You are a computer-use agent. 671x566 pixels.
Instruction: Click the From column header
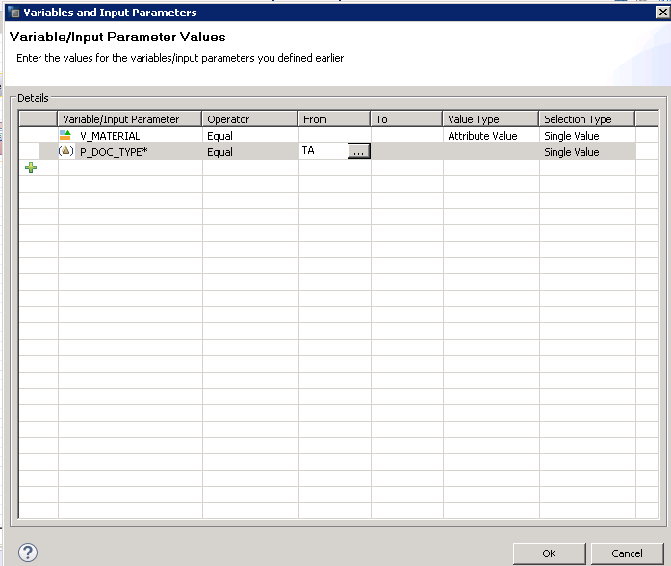pos(334,119)
